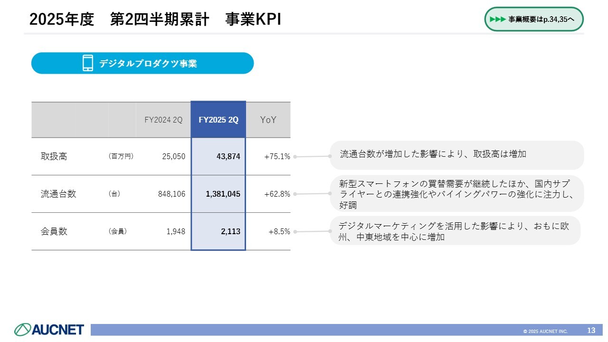608x342 pixels.
Task: Click the FY2025 2Q column header
Action: click(x=218, y=120)
